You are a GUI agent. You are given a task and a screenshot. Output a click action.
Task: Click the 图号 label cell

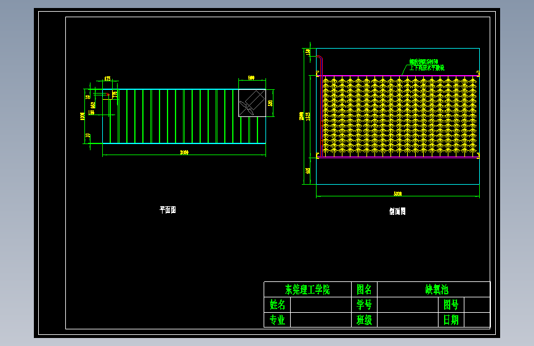[x=451, y=305]
